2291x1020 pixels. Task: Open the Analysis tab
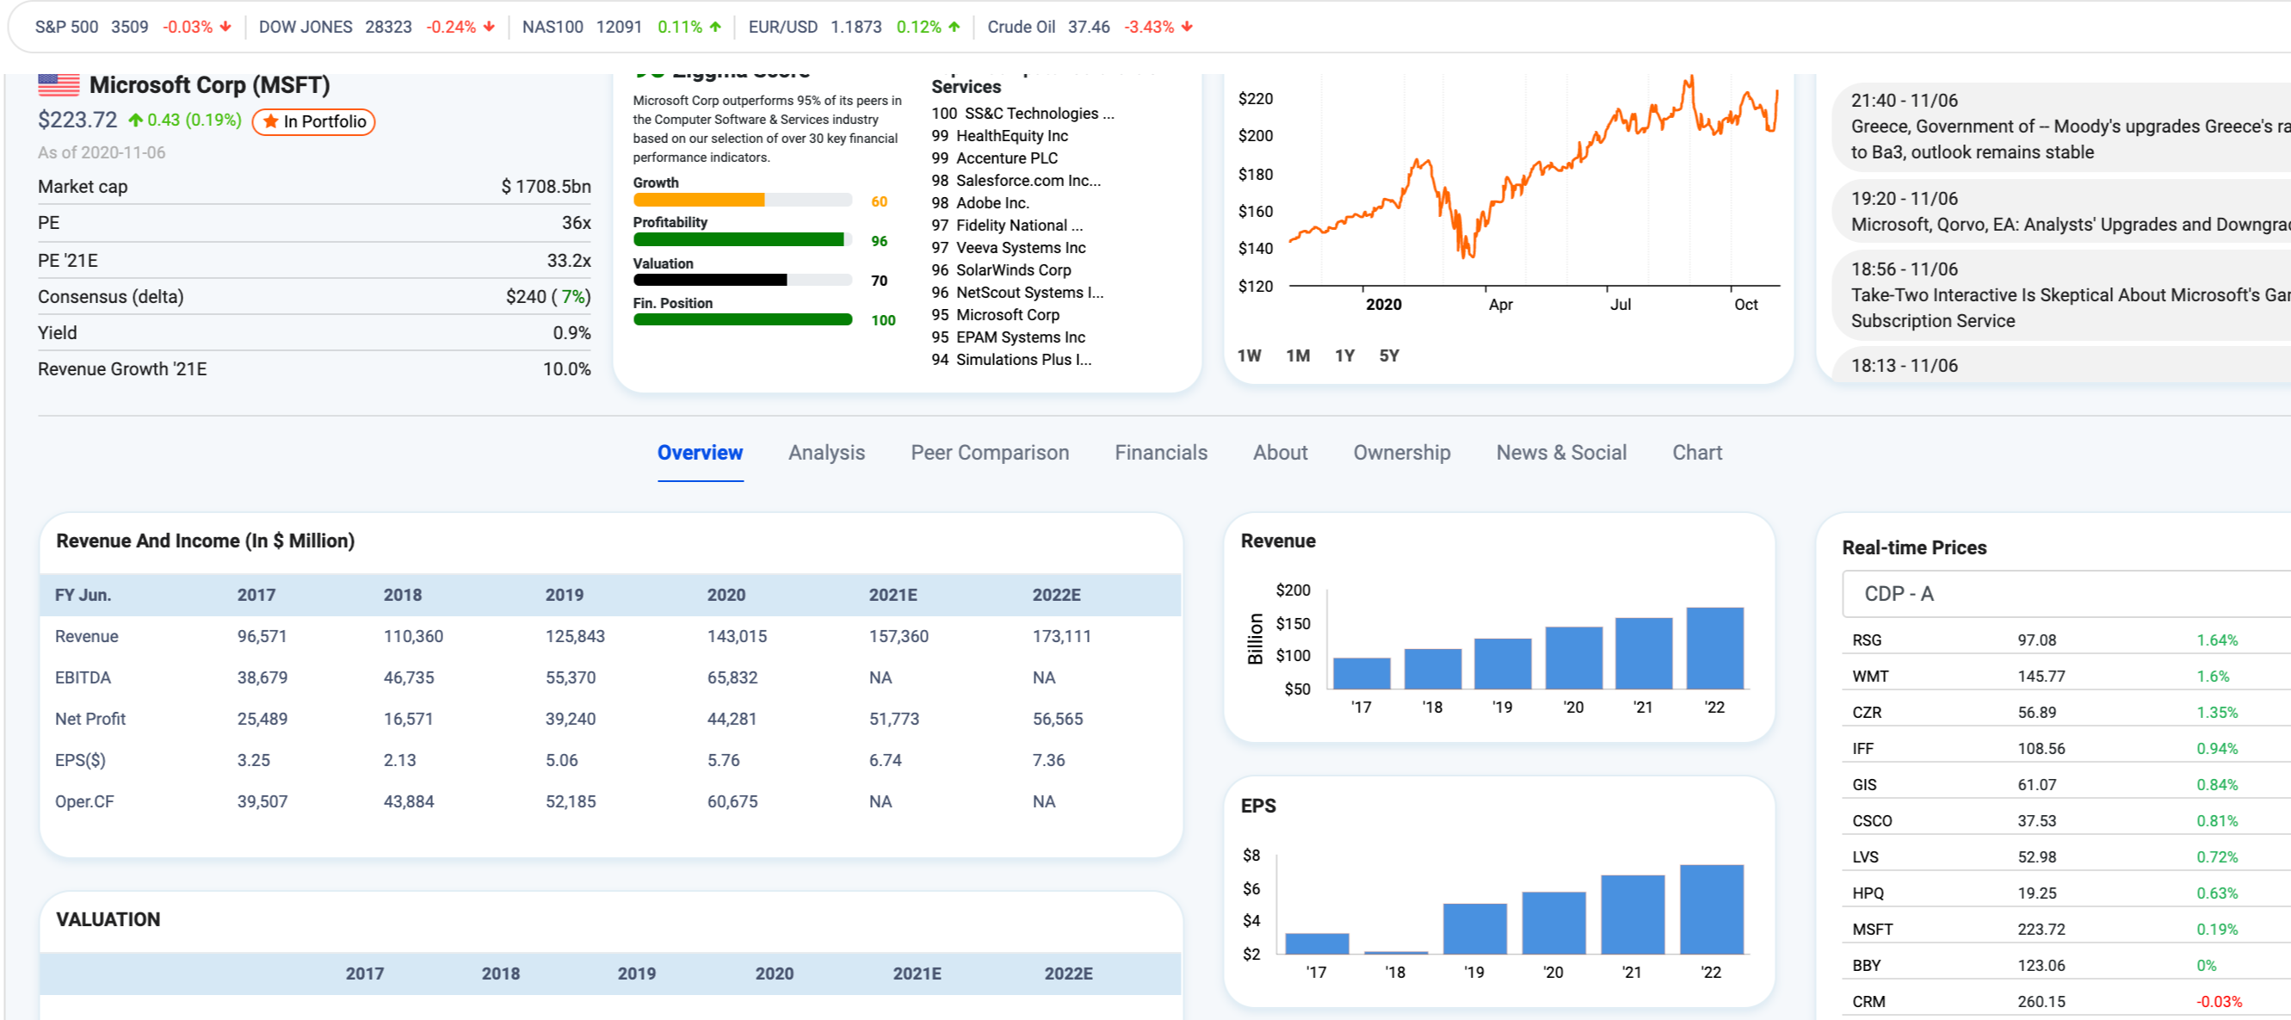click(826, 453)
